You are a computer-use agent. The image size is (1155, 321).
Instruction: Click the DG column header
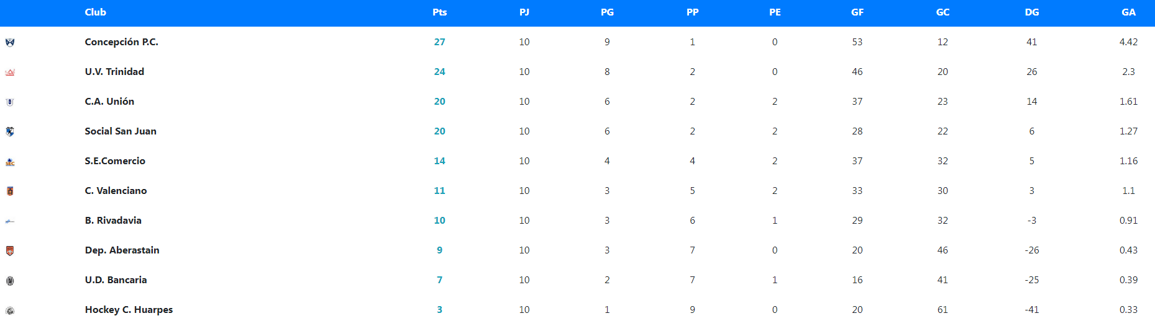tap(1031, 12)
